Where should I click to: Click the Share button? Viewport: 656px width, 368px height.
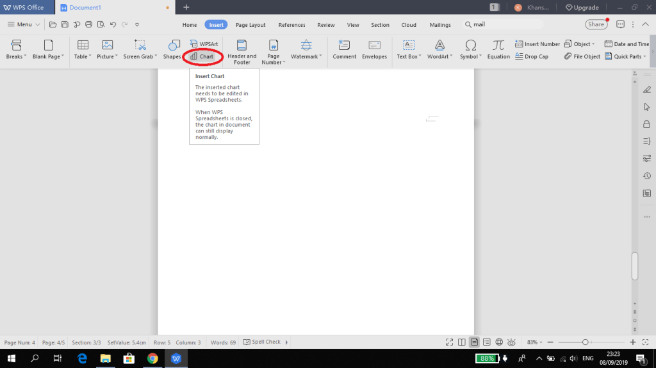(596, 24)
